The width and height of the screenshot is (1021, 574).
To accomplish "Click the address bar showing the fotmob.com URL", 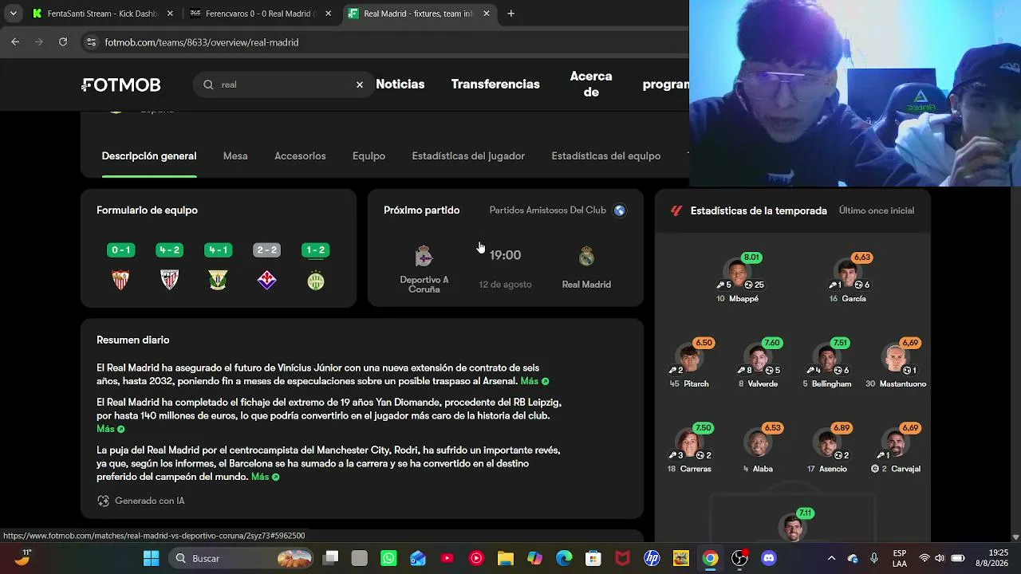I will point(383,42).
